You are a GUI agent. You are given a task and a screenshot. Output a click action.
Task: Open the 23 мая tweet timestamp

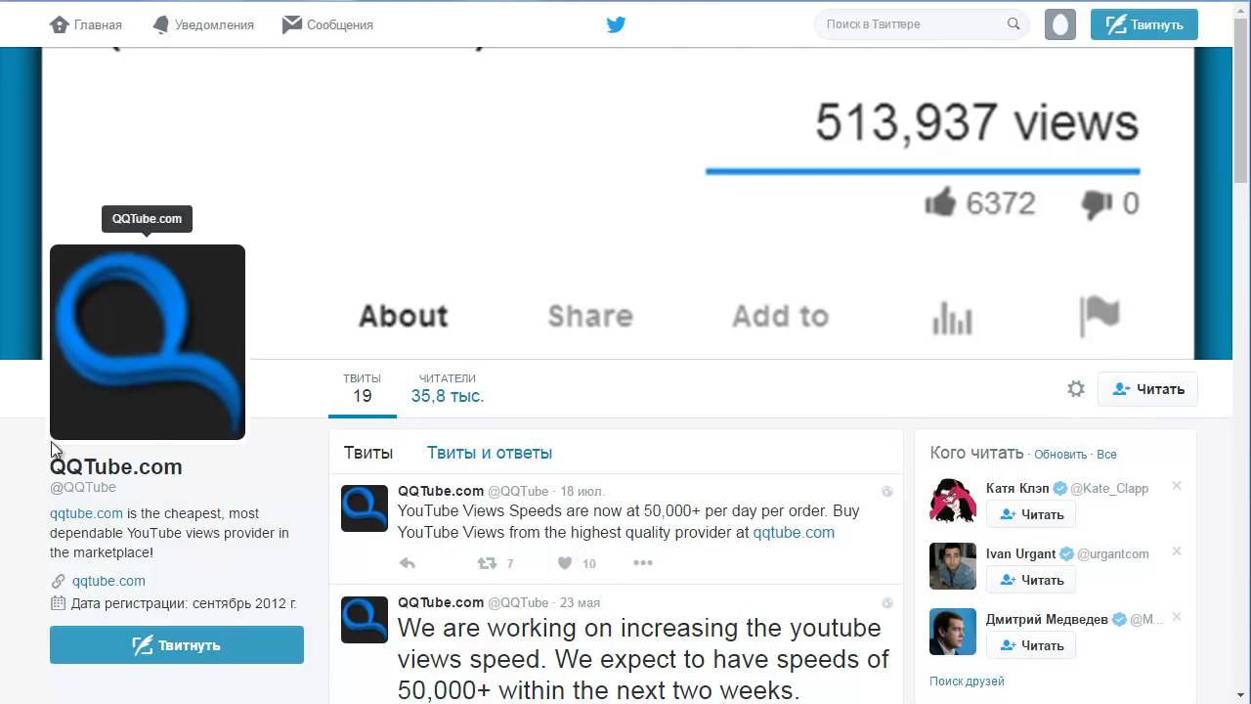click(x=580, y=602)
